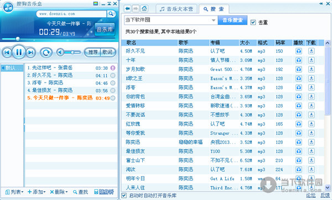Open the 列表 dropdown menu
Screen dimensions: 332x200
[x=14, y=192]
